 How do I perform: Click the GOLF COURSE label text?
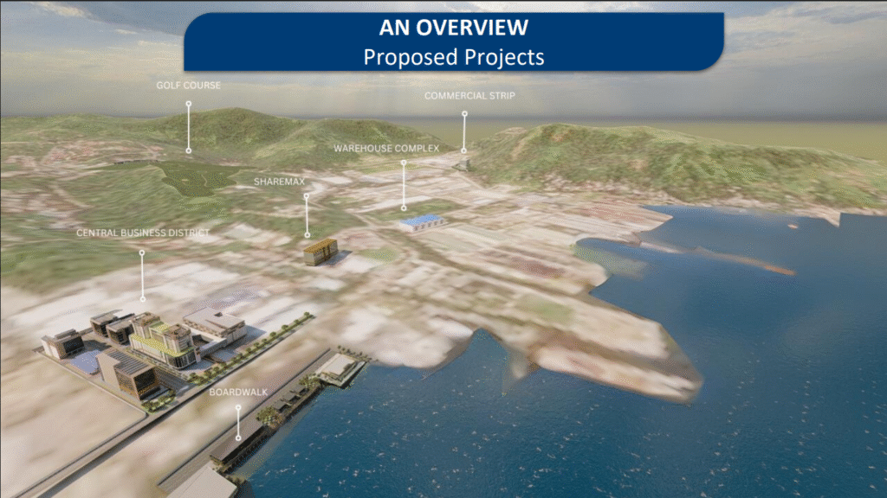tap(188, 86)
